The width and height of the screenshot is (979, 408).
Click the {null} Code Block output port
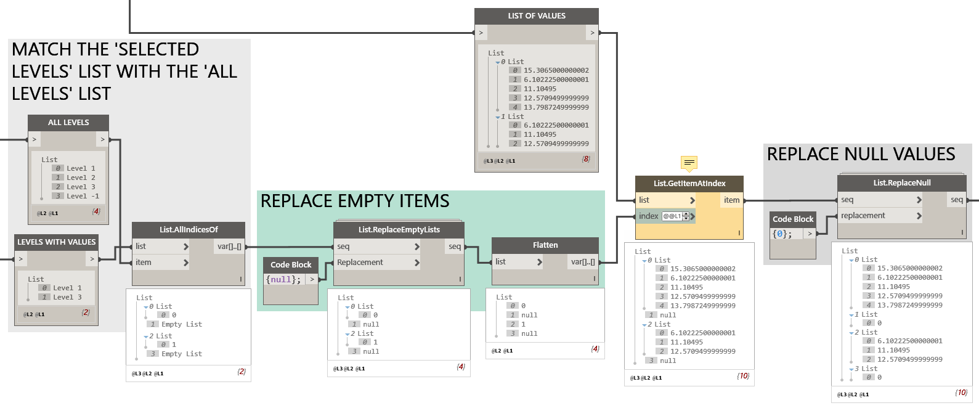pyautogui.click(x=312, y=279)
